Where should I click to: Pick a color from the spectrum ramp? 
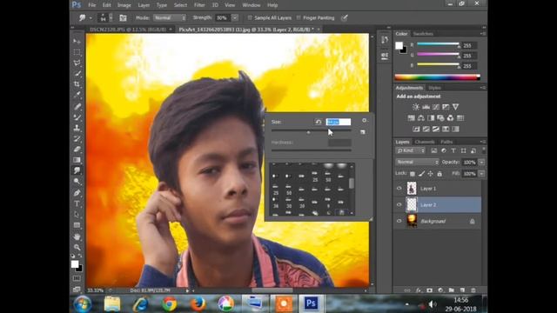click(437, 77)
